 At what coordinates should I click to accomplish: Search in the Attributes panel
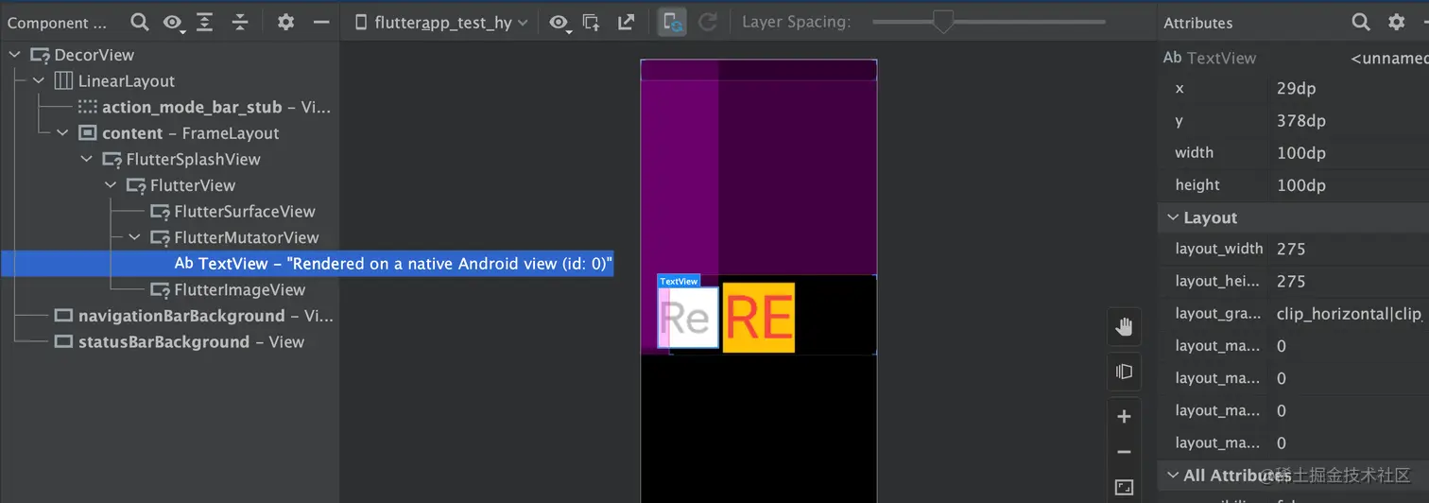point(1361,22)
